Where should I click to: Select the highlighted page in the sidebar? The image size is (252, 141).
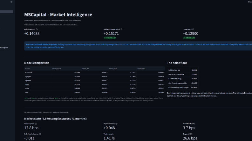[x=6, y=12]
